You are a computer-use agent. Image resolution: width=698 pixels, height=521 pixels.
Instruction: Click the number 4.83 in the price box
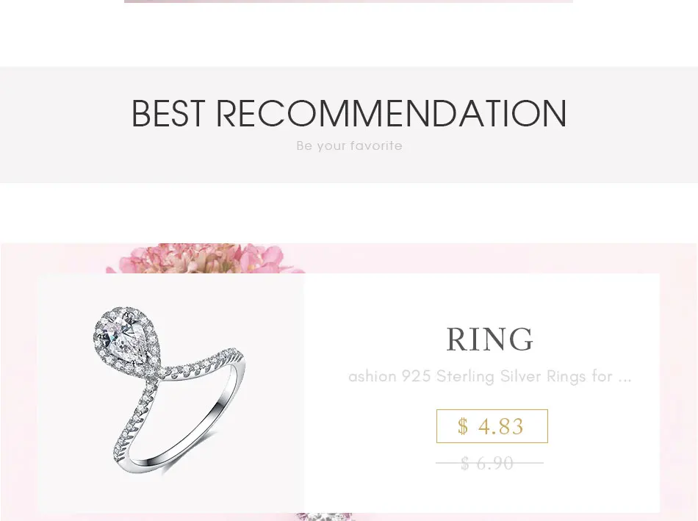[x=501, y=426]
